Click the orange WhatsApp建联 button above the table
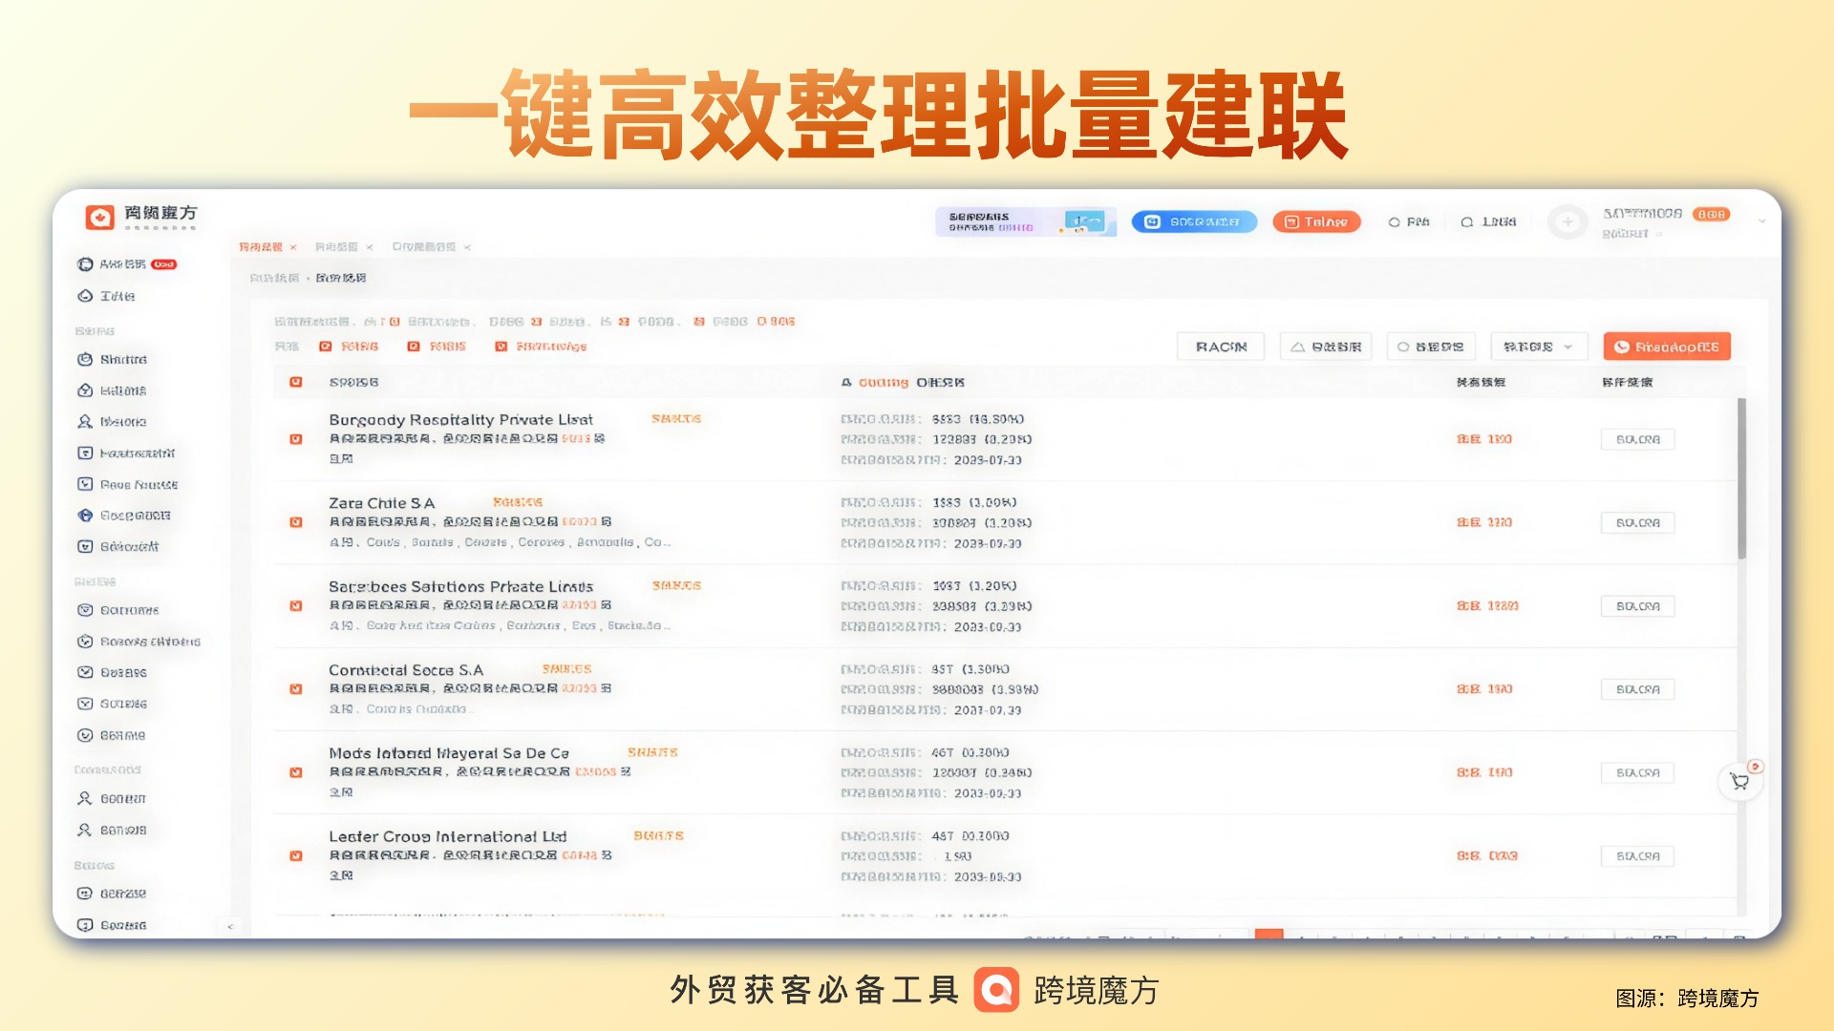Image resolution: width=1834 pixels, height=1031 pixels. (1666, 346)
